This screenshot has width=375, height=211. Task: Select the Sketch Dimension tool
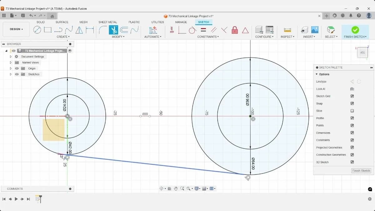pyautogui.click(x=90, y=30)
